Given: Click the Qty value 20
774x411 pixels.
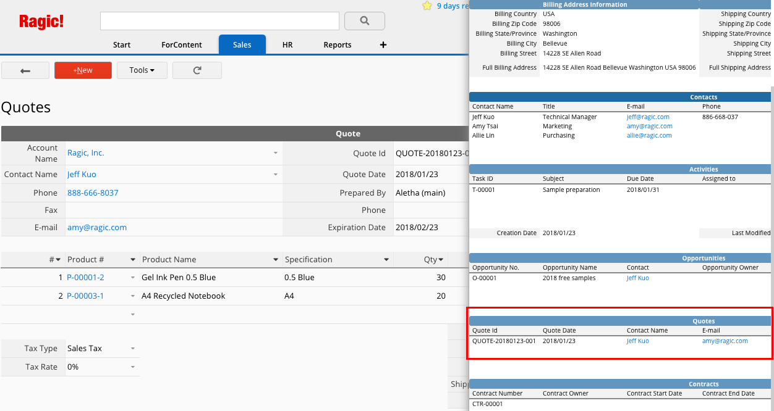Looking at the screenshot, I should pyautogui.click(x=441, y=296).
